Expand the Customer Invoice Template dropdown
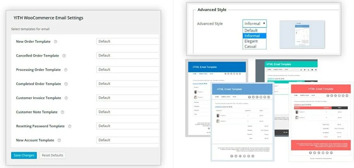The image size is (354, 168). 127,98
